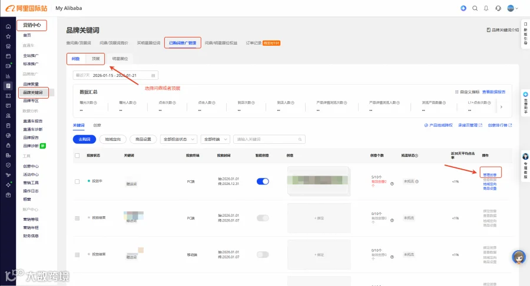This screenshot has width=530, height=286.
Task: Click the 管理创意 link in operations column
Action: pos(490,174)
